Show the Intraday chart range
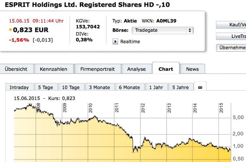The height and width of the screenshot is (162, 246). (19, 87)
